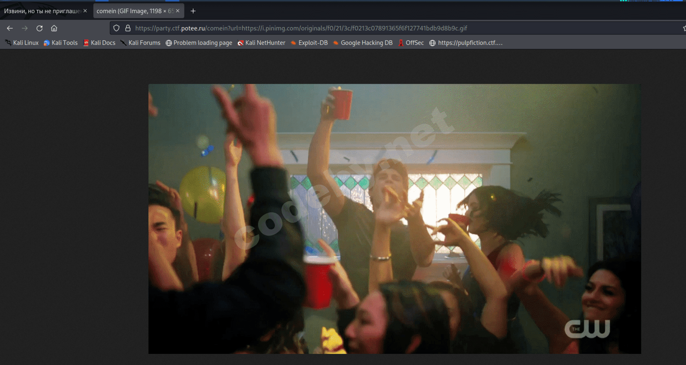The width and height of the screenshot is (686, 365).
Task: Open the Firefox home page
Action: [54, 28]
